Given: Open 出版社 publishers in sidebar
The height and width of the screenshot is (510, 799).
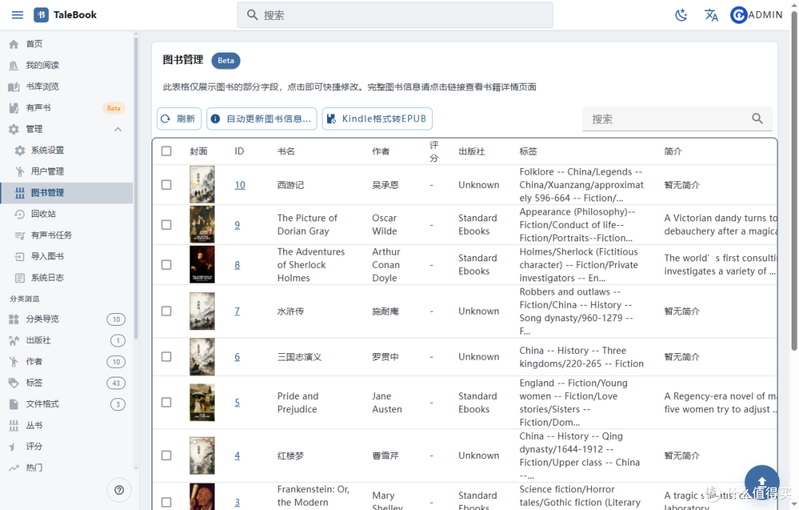Looking at the screenshot, I should [x=67, y=340].
